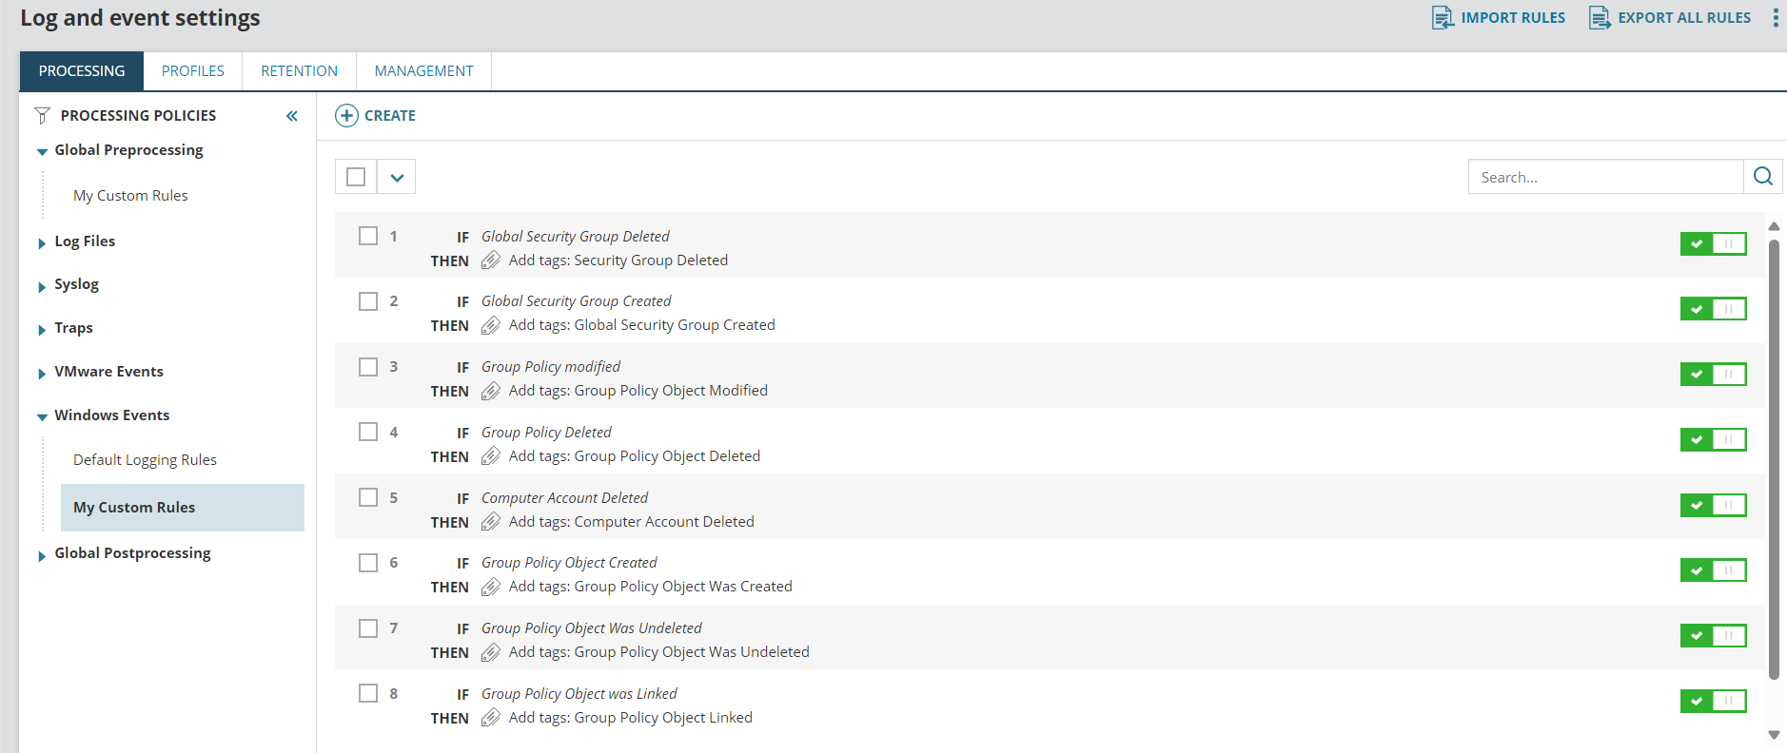Click tag icon for Security Group Deleted action
1787x753 pixels.
[x=491, y=261]
